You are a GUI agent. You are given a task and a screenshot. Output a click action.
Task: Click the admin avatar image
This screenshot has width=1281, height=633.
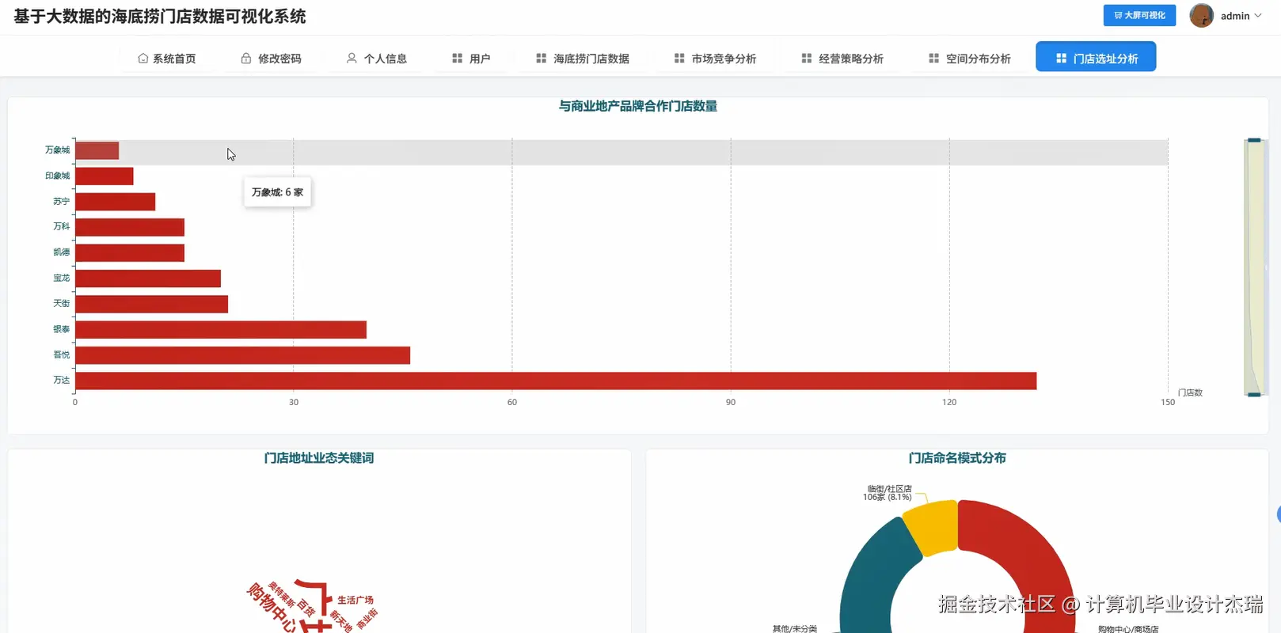[x=1201, y=16]
